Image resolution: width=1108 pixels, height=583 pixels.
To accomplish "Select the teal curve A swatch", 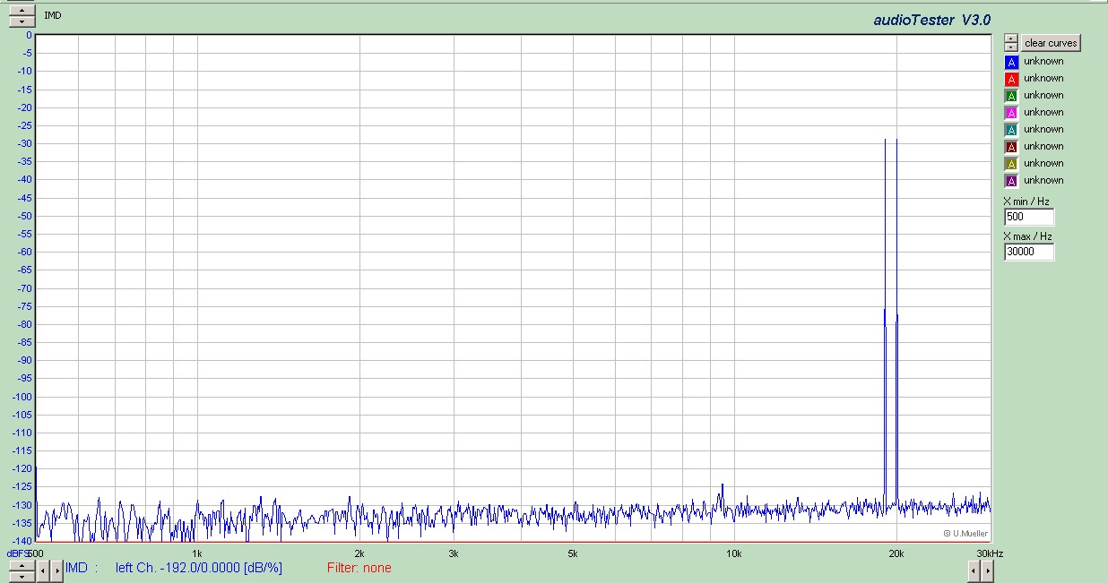I will (x=1011, y=130).
